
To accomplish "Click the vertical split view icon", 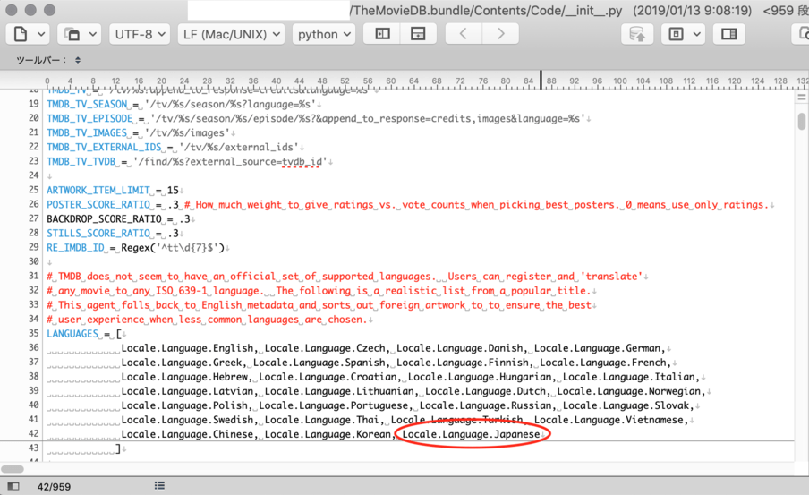I will pyautogui.click(x=382, y=34).
